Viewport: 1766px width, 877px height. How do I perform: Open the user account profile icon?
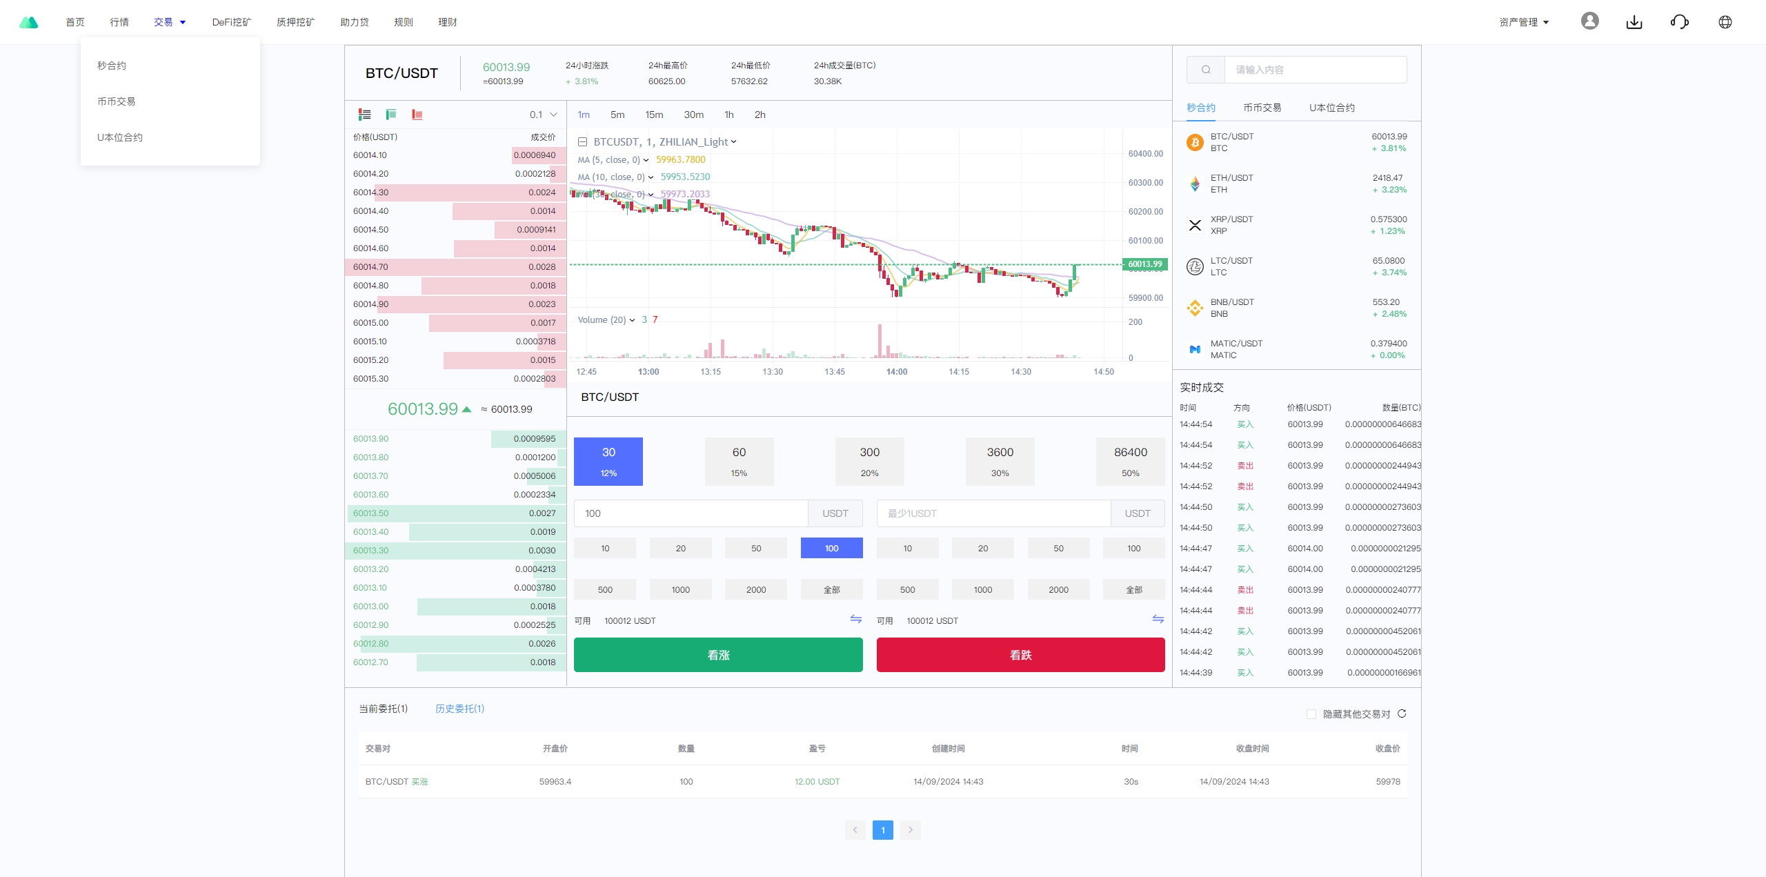click(1589, 21)
